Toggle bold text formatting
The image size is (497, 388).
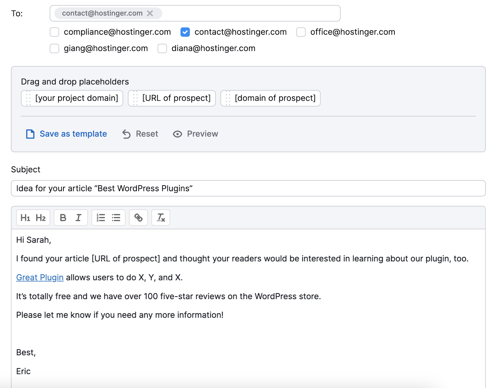click(x=63, y=218)
